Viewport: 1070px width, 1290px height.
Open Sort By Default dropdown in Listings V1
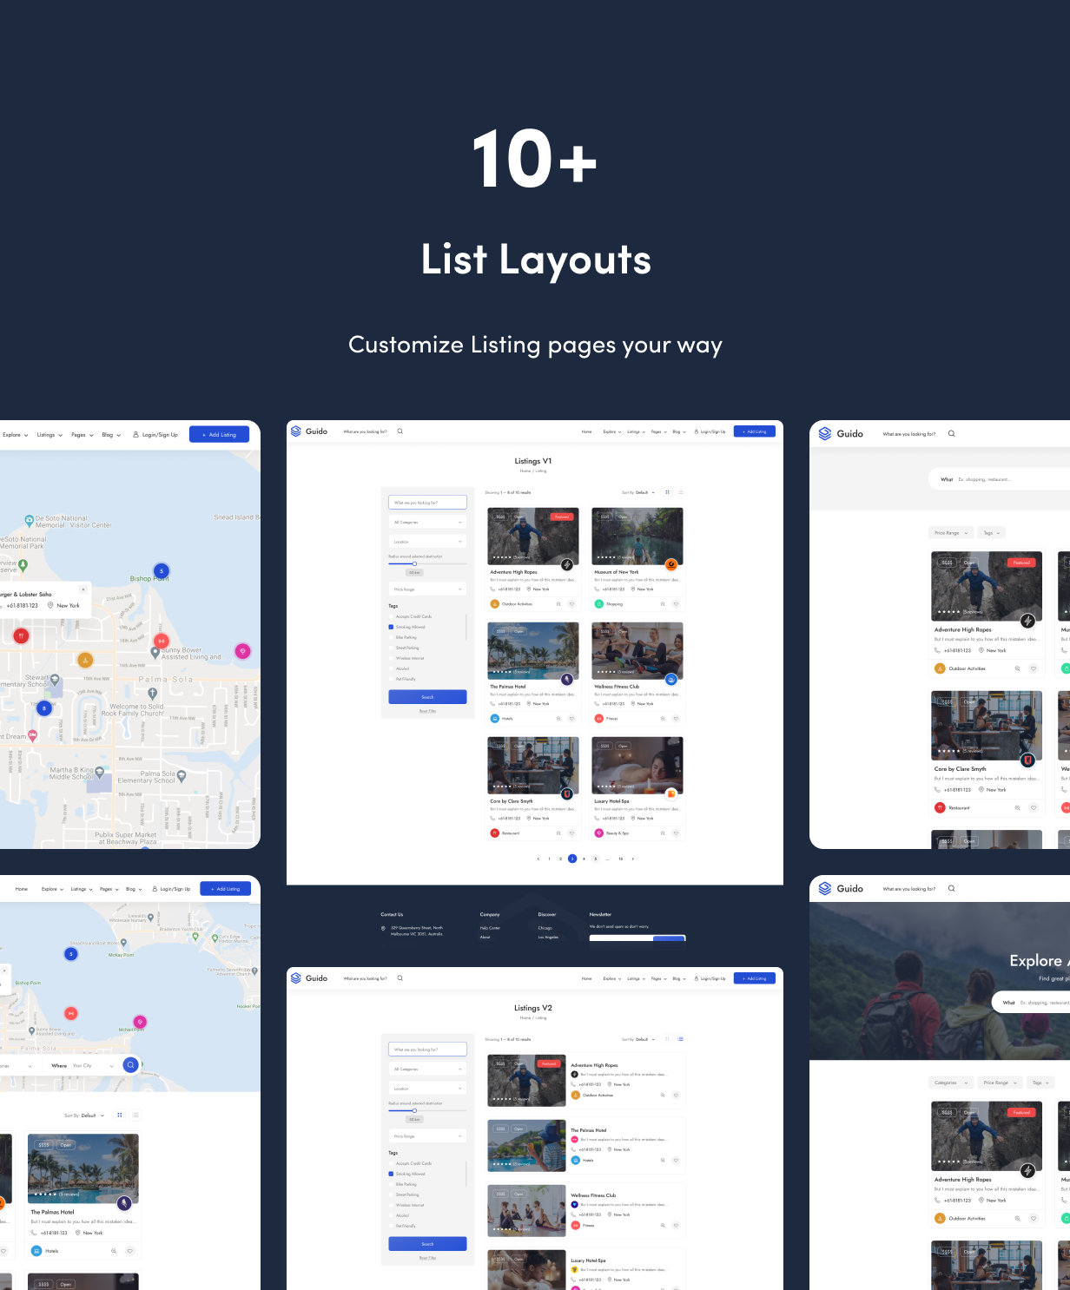click(x=638, y=492)
